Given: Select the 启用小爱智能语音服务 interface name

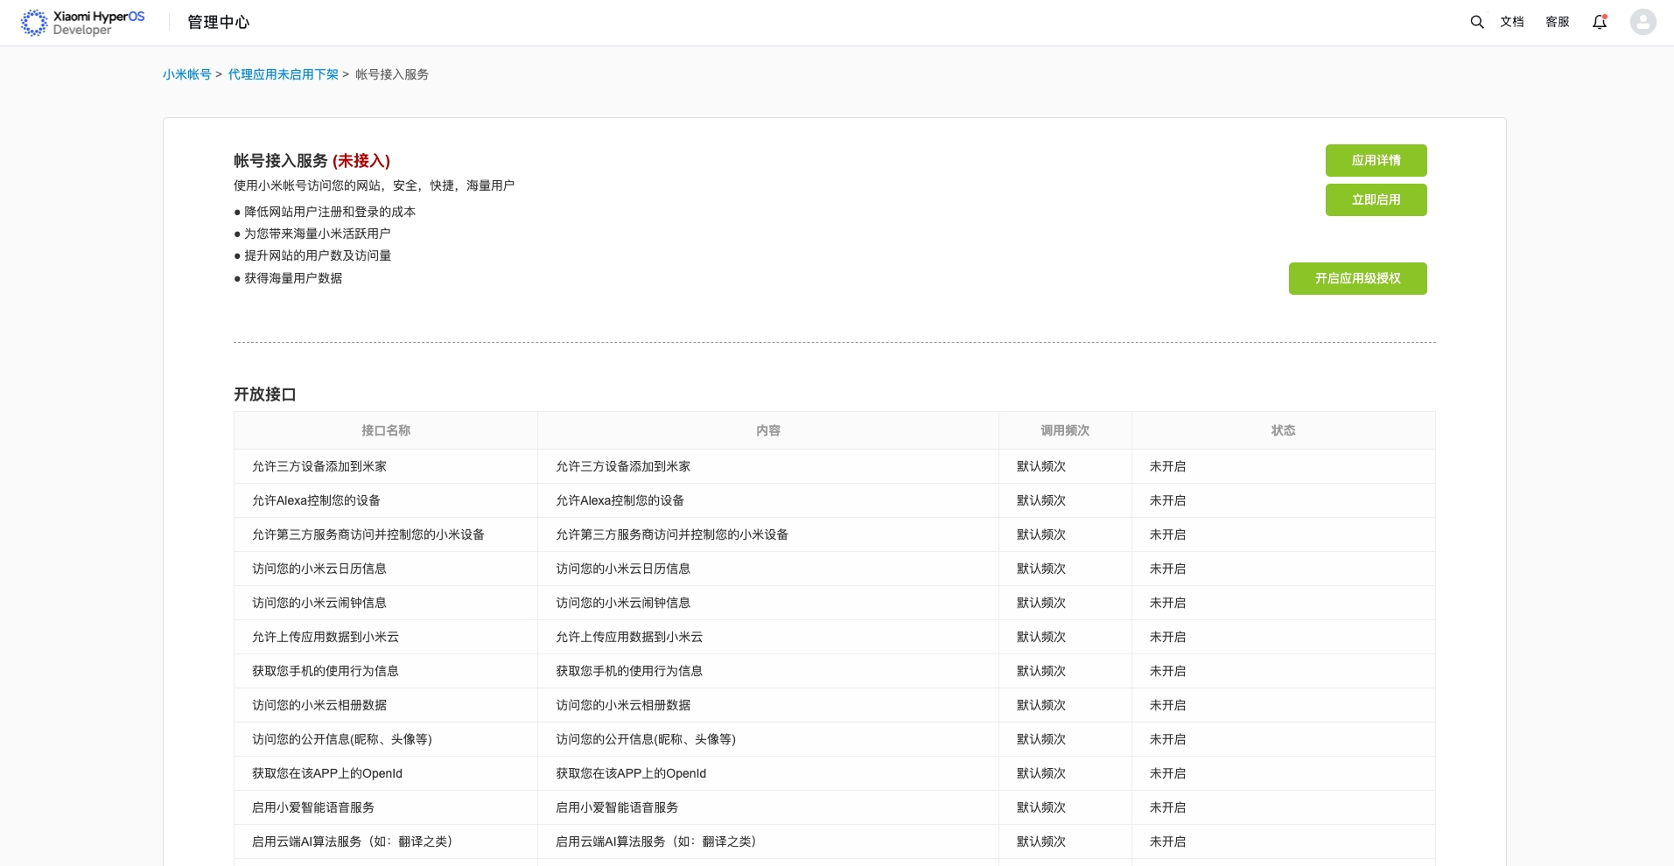Looking at the screenshot, I should (x=312, y=807).
